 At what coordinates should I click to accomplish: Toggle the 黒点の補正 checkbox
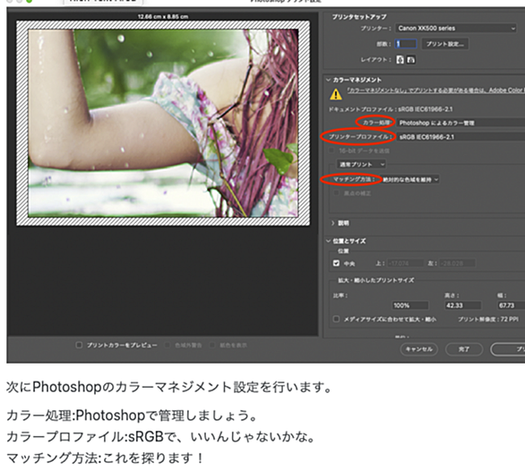(336, 193)
